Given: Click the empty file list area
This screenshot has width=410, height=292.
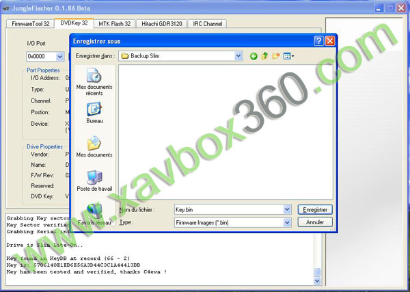Looking at the screenshot, I should click(225, 132).
